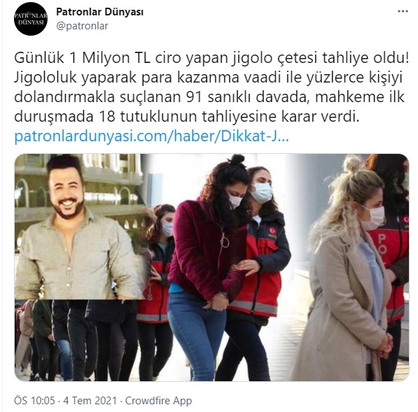Click the phrase "tahliyesine karar verdi"
Viewport: 418px width, 412px height.
[x=279, y=117]
